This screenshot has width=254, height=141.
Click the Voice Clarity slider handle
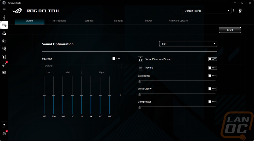(139, 95)
